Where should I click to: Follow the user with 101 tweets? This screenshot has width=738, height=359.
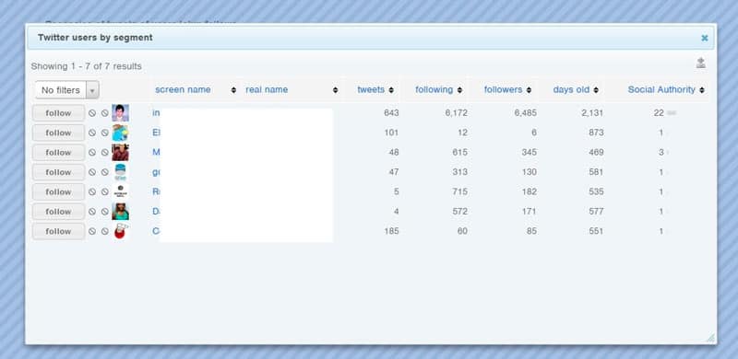tap(58, 133)
